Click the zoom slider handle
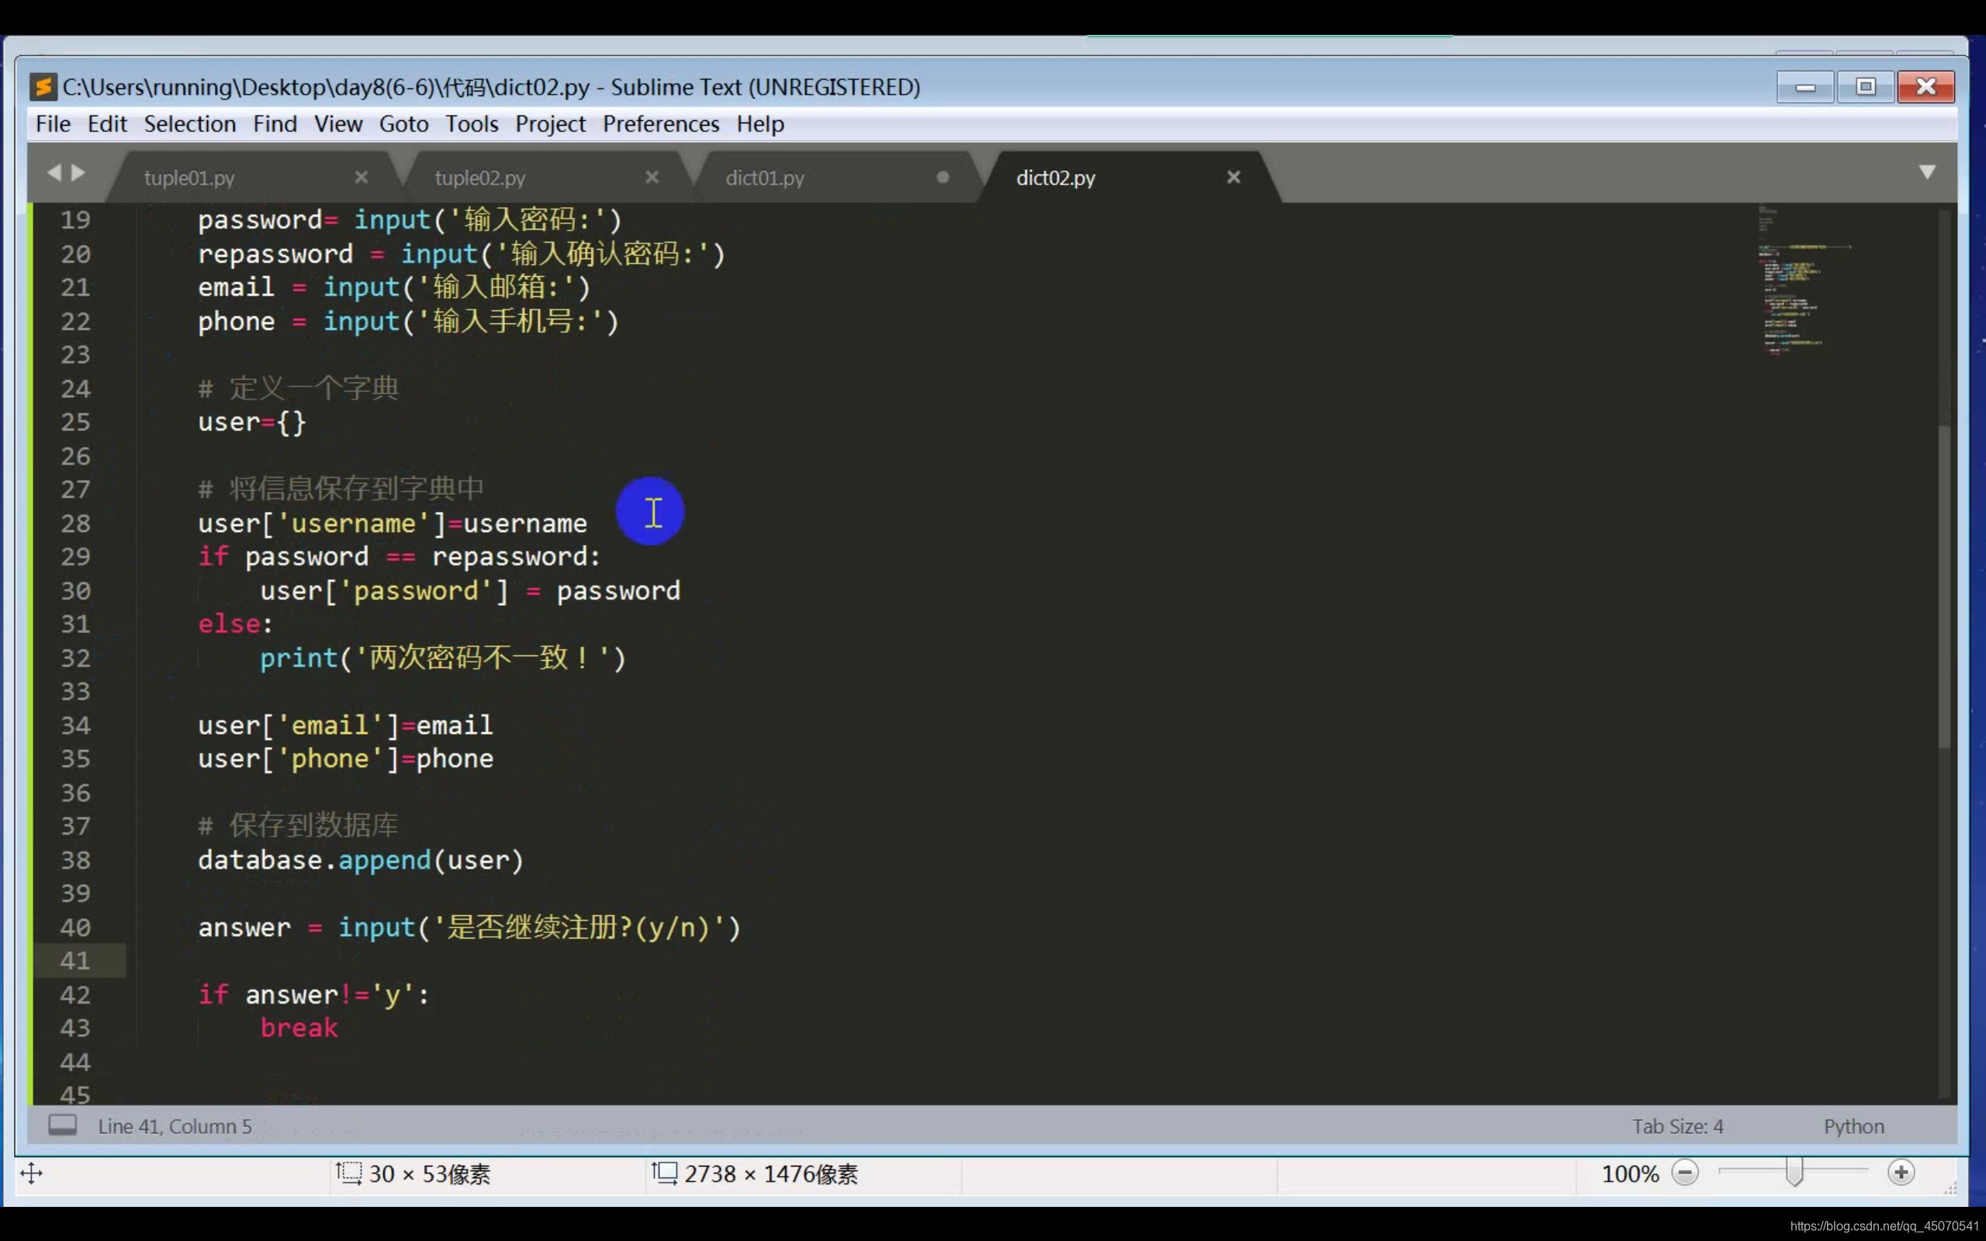The image size is (1986, 1241). pos(1794,1173)
